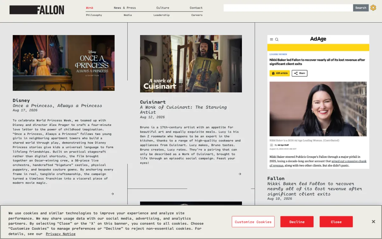
Task: Click "A Work of Cuisinart: The Starving Artist" title
Action: [x=183, y=110]
